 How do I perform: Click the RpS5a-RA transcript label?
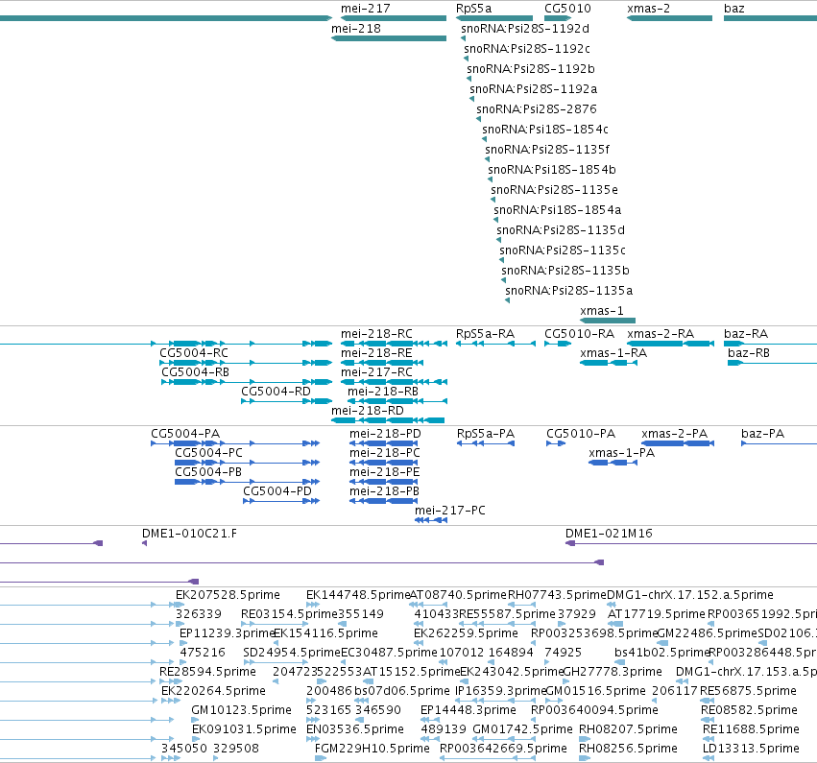coord(485,334)
